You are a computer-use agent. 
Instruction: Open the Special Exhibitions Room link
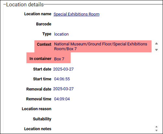point(76,14)
